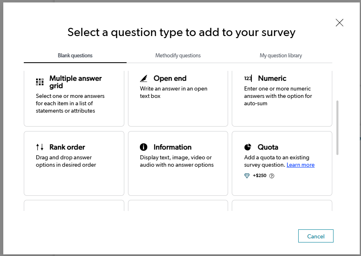This screenshot has width=361, height=256.
Task: Select the Open end question description text
Action: point(174,93)
